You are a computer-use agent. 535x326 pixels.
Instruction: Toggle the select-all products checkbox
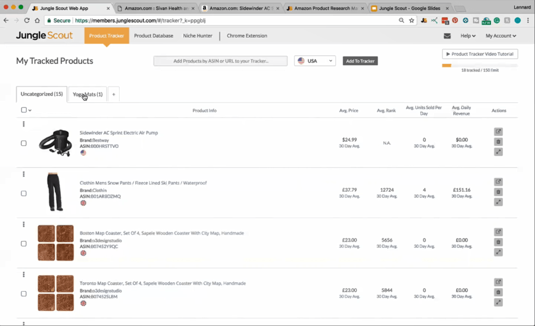24,110
